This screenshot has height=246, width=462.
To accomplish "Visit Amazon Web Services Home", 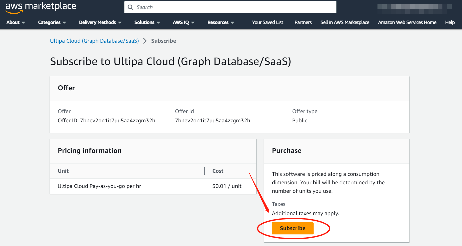I will (407, 22).
